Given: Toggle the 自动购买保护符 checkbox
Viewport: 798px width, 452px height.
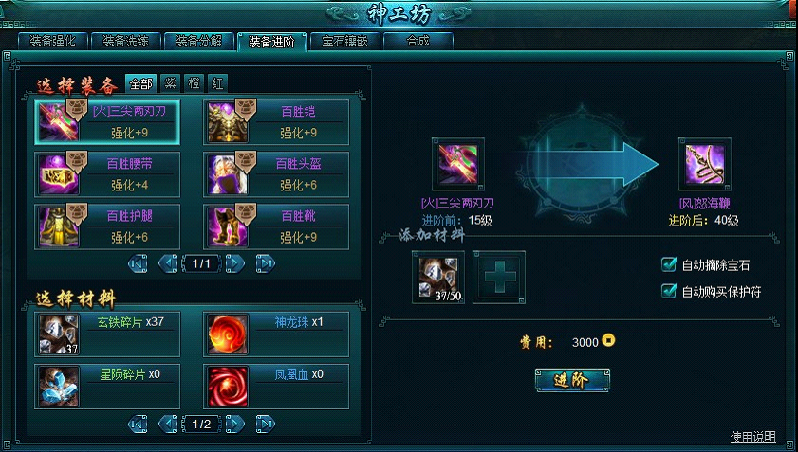Looking at the screenshot, I should tap(668, 291).
